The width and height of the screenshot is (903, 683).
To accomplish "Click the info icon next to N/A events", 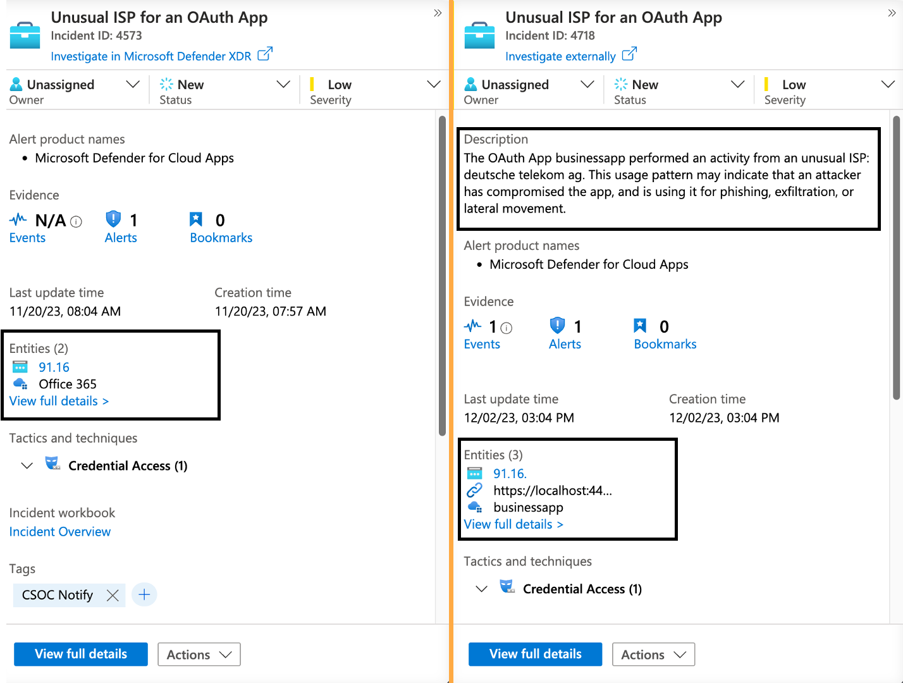I will pyautogui.click(x=76, y=221).
